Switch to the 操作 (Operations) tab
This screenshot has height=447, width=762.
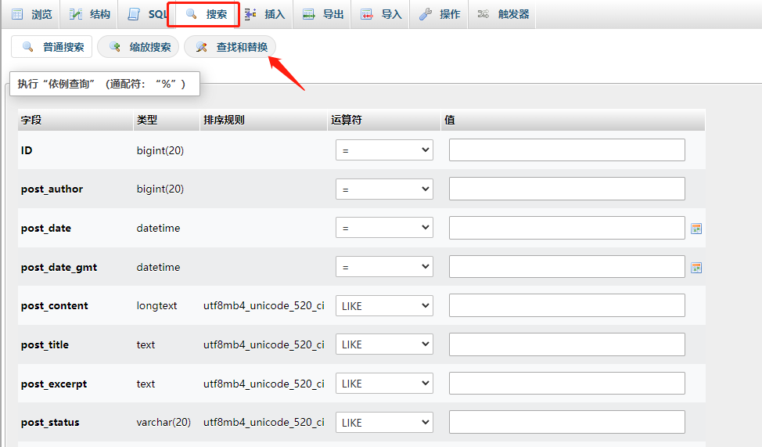coord(440,15)
